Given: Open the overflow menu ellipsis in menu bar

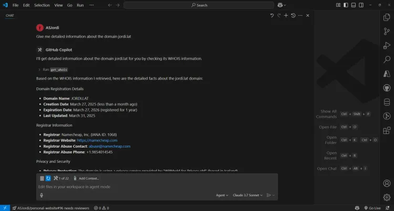Looking at the screenshot, I should click(91, 5).
